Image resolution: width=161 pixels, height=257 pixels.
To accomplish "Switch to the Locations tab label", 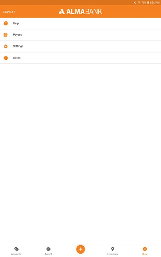I will [x=112, y=254].
